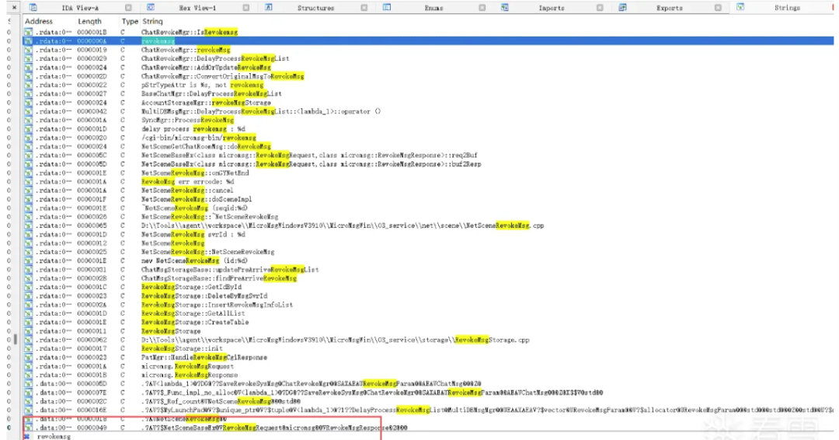Open the Structures tab
Image resolution: width=839 pixels, height=440 pixels.
pyautogui.click(x=315, y=8)
